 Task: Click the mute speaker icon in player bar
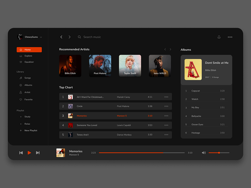[x=203, y=153]
